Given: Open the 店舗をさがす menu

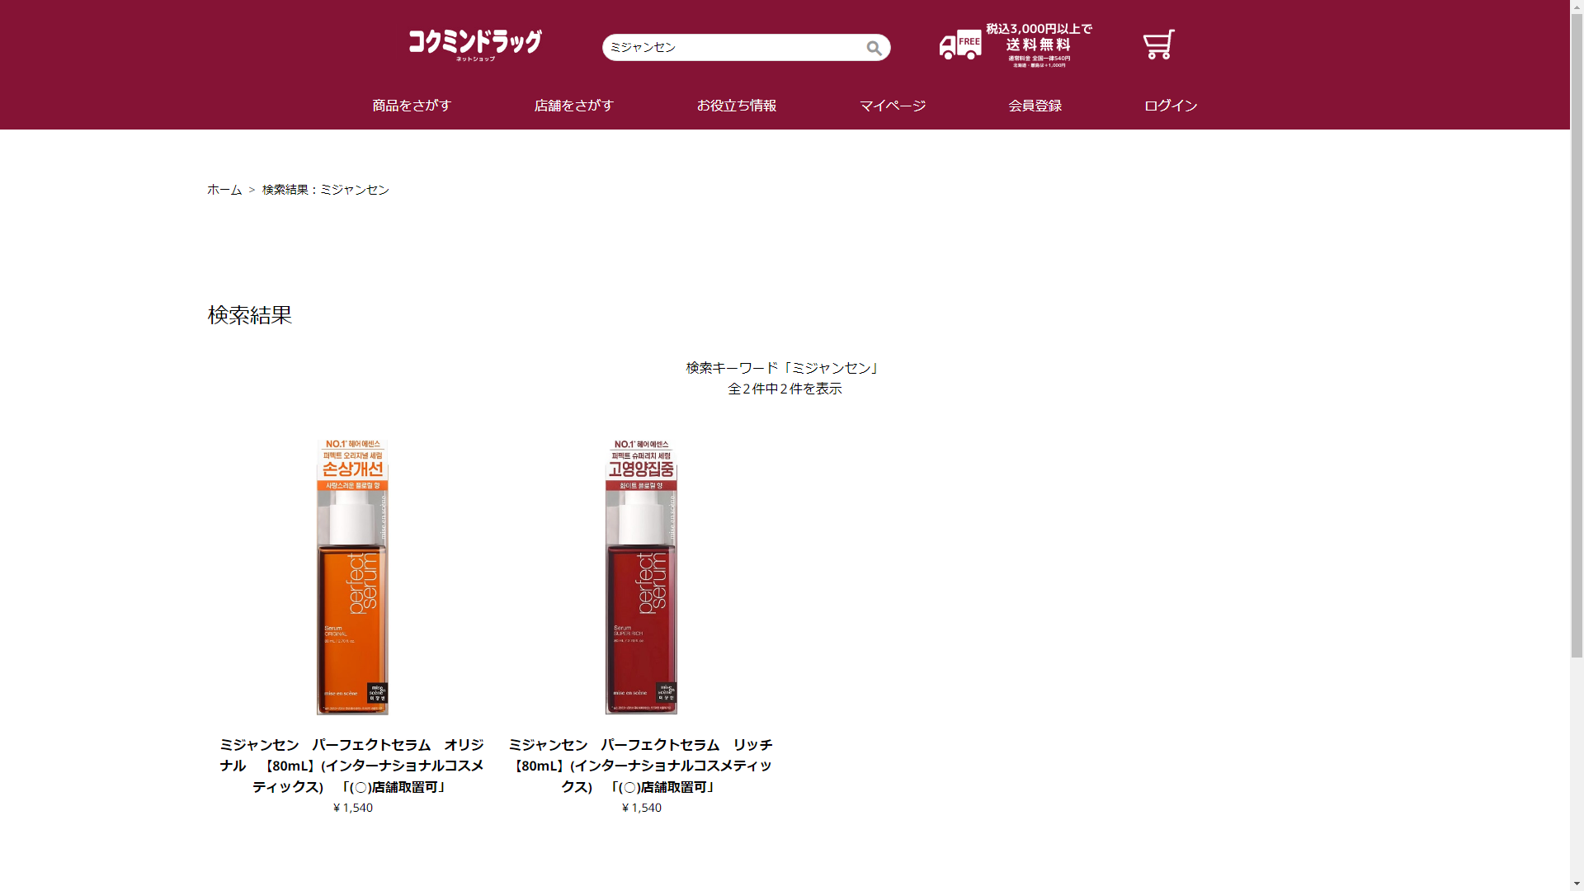Looking at the screenshot, I should click(x=574, y=106).
